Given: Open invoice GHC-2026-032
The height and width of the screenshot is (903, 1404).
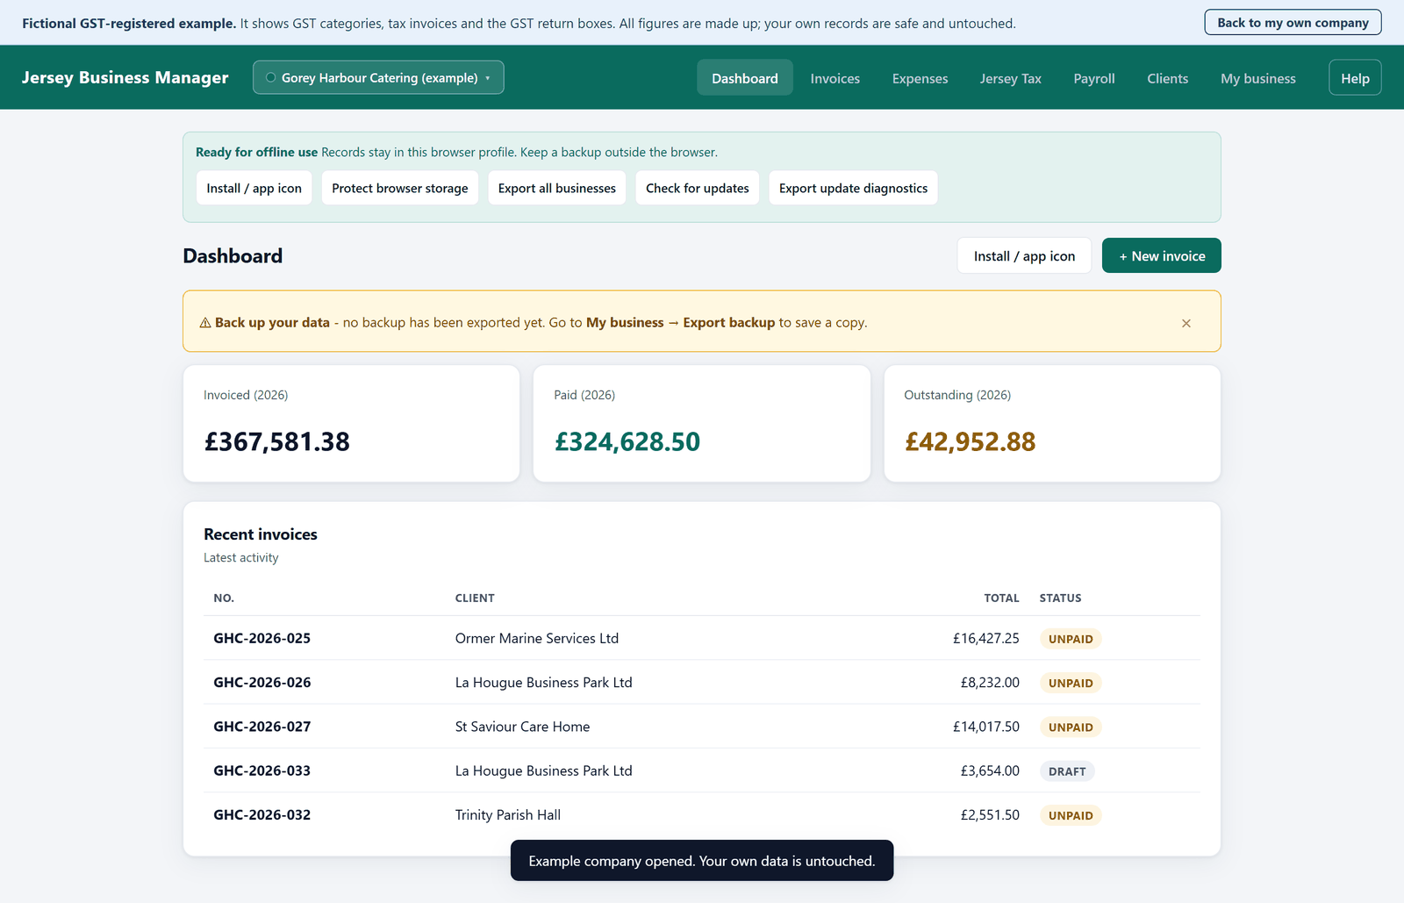Looking at the screenshot, I should [x=261, y=814].
